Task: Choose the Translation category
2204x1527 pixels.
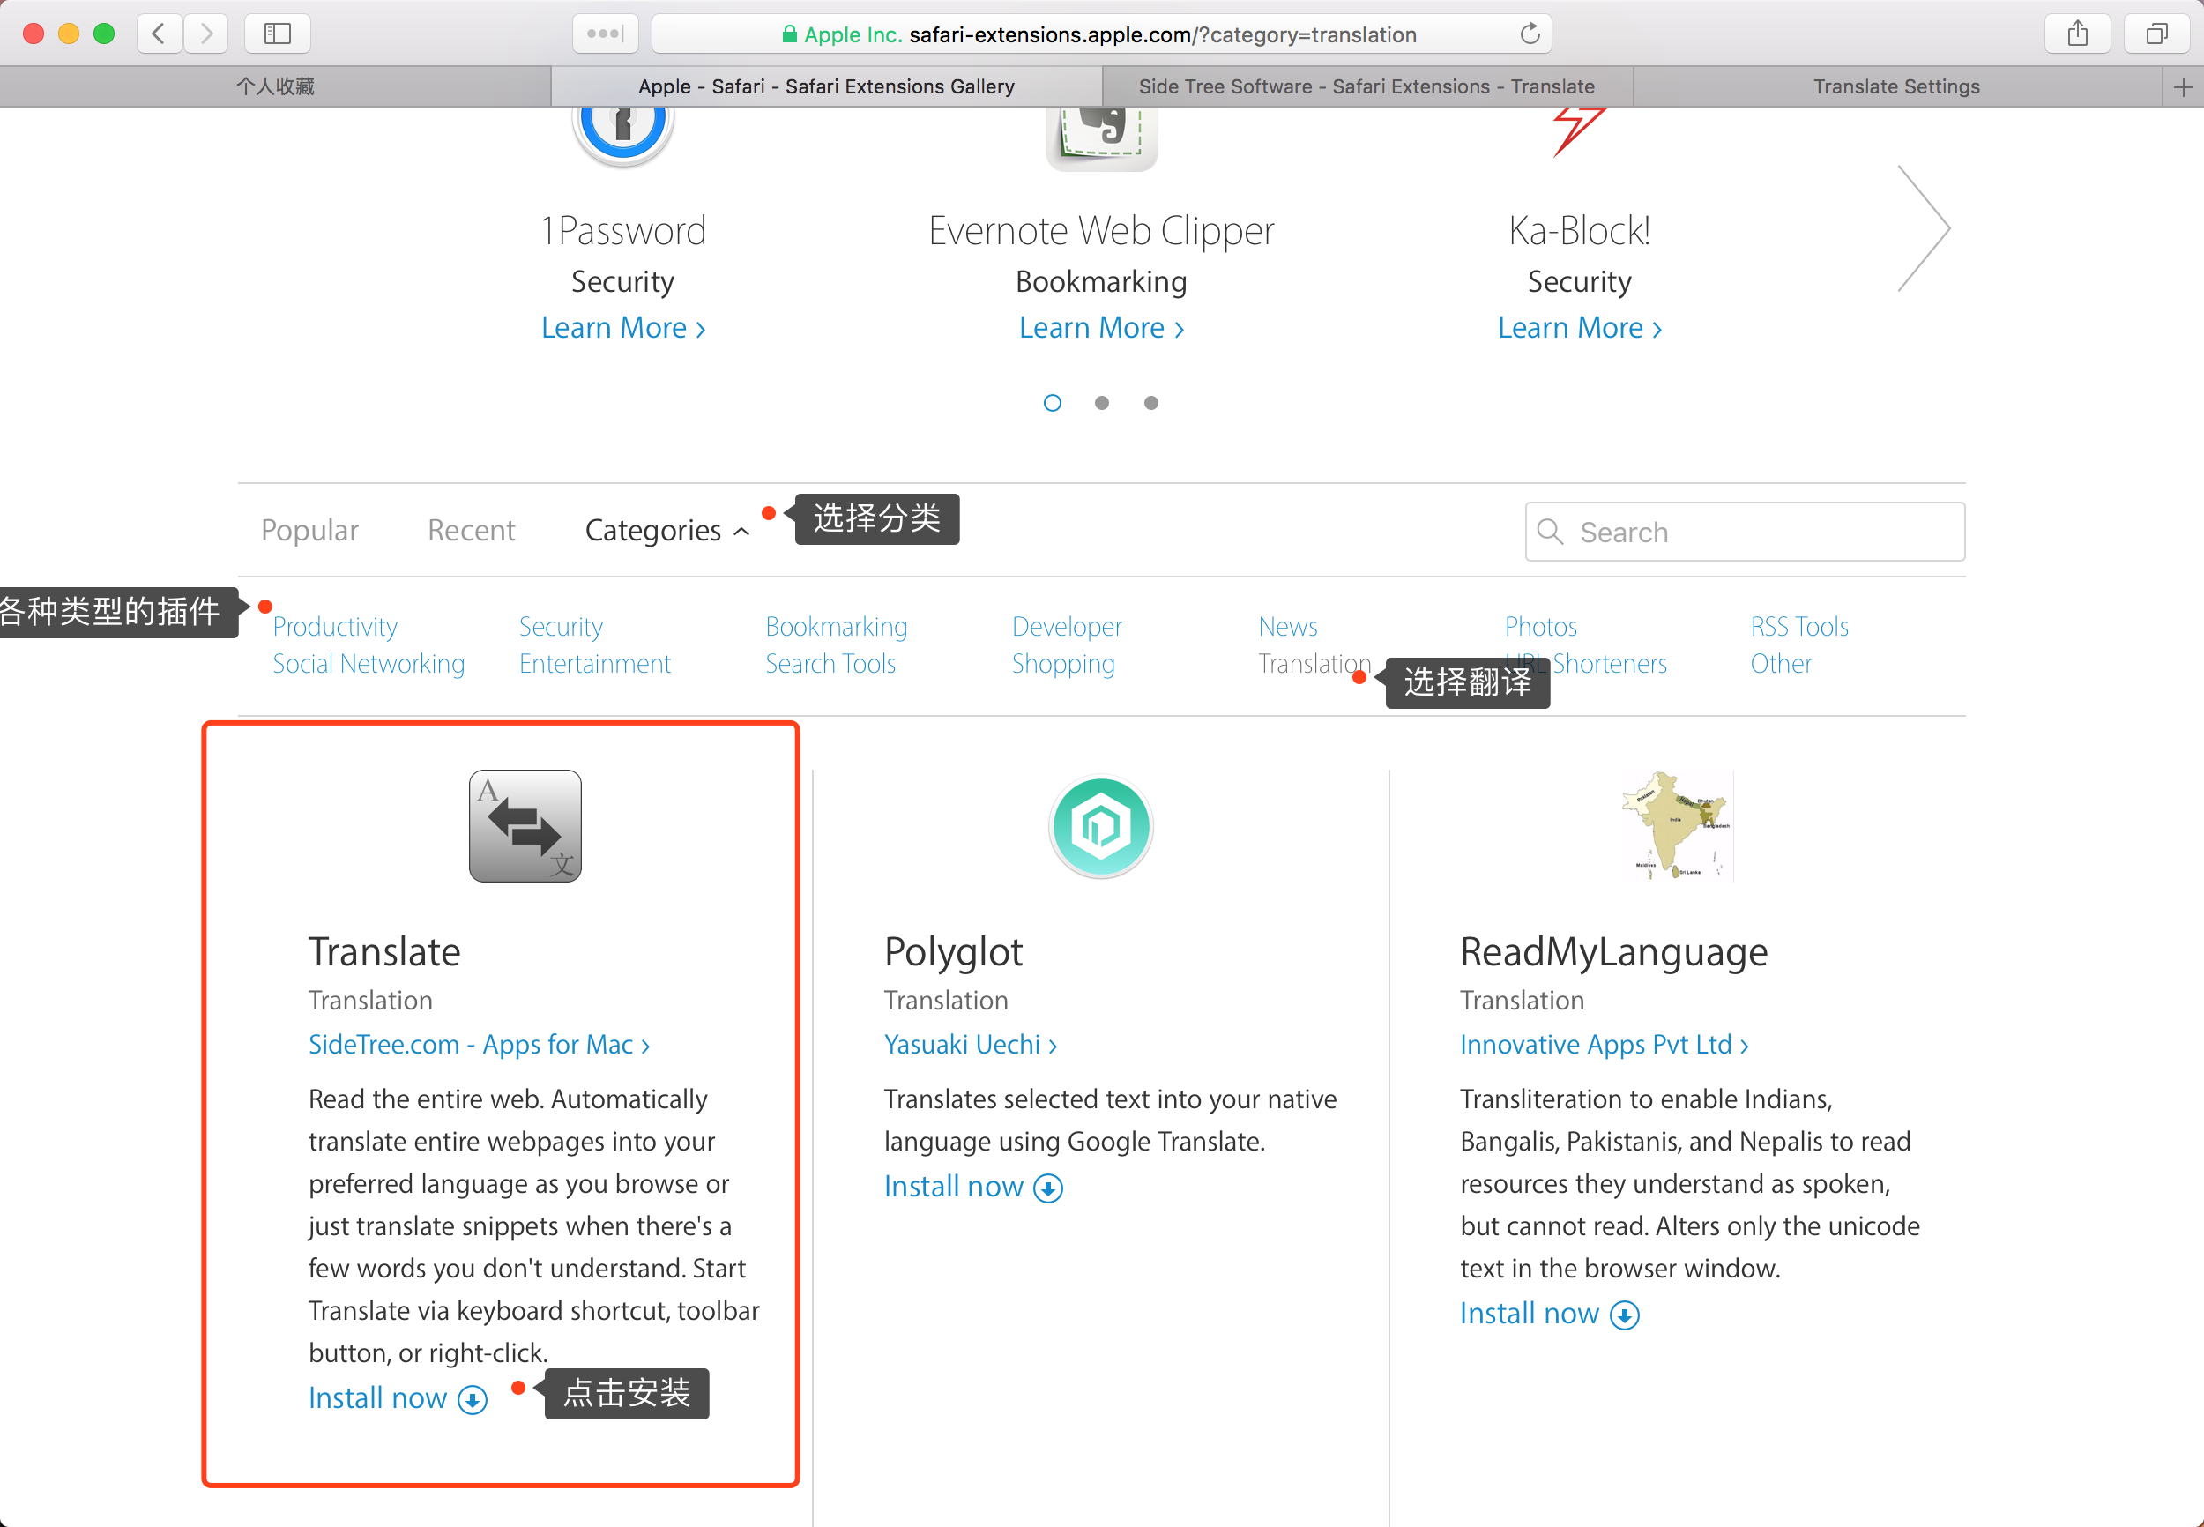Action: pyautogui.click(x=1314, y=664)
